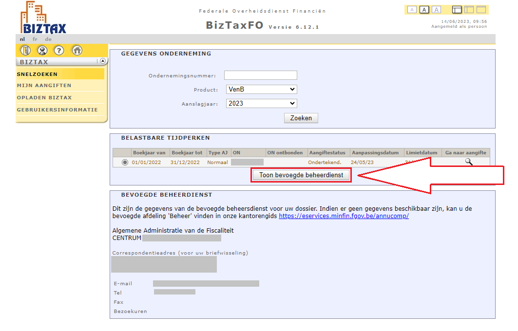Open the magnifier under Ga naar aangifte
Screen dimensions: 518x331
(x=468, y=162)
